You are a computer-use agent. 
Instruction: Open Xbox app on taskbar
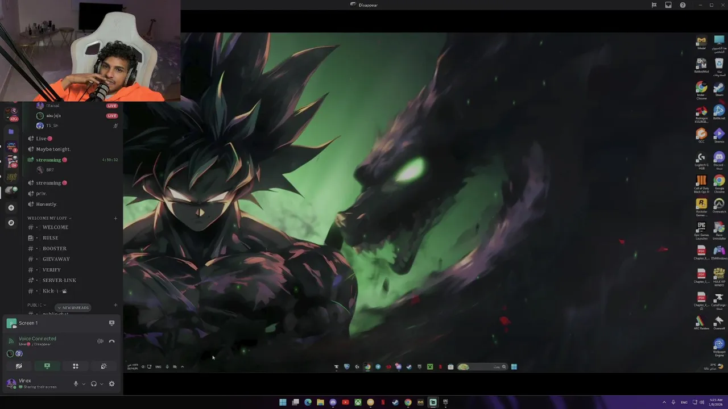coord(358,402)
